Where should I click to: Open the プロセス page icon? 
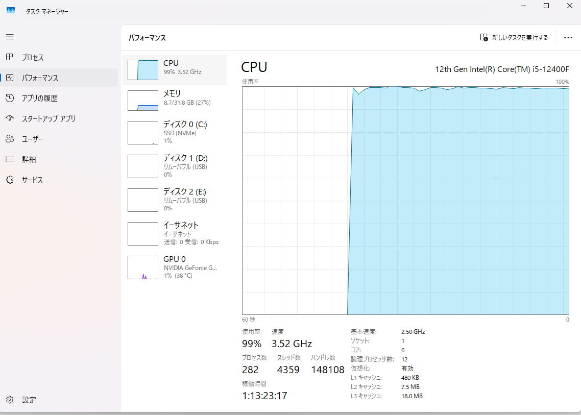[10, 57]
